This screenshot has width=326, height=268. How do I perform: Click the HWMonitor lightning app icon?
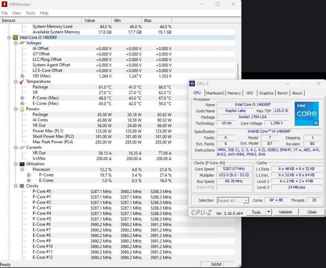(x=4, y=4)
